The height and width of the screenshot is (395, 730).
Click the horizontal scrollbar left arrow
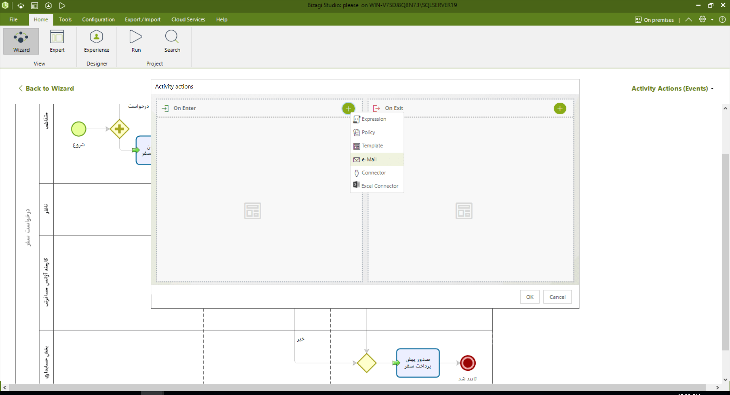click(x=5, y=387)
